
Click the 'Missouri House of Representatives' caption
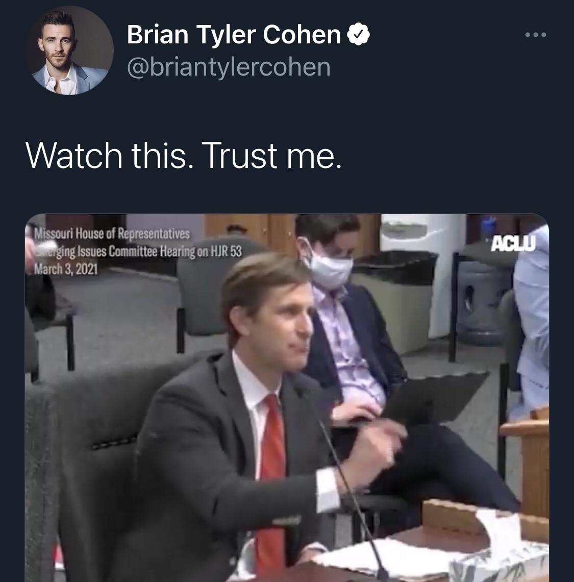coord(112,234)
